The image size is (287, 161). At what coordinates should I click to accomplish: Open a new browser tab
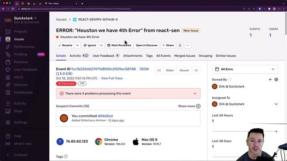pyautogui.click(x=82, y=4)
